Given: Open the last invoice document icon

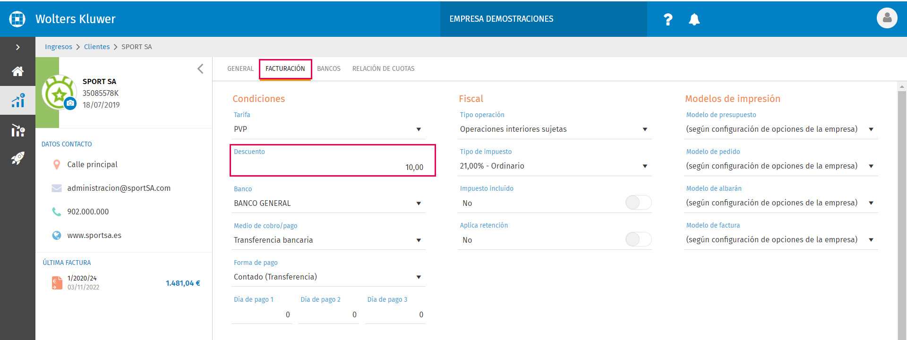Looking at the screenshot, I should point(57,283).
